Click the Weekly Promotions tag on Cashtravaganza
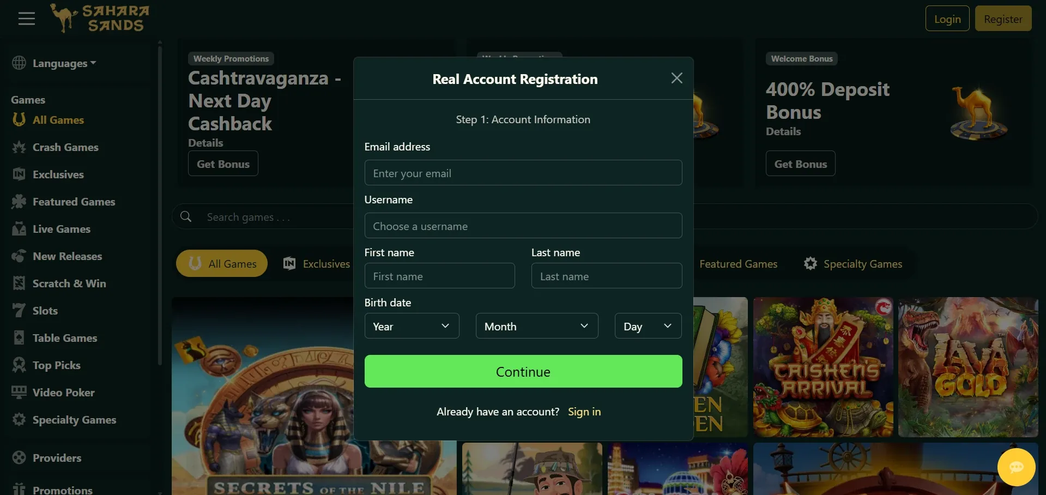Screen dimensions: 1046x495 click(x=231, y=58)
